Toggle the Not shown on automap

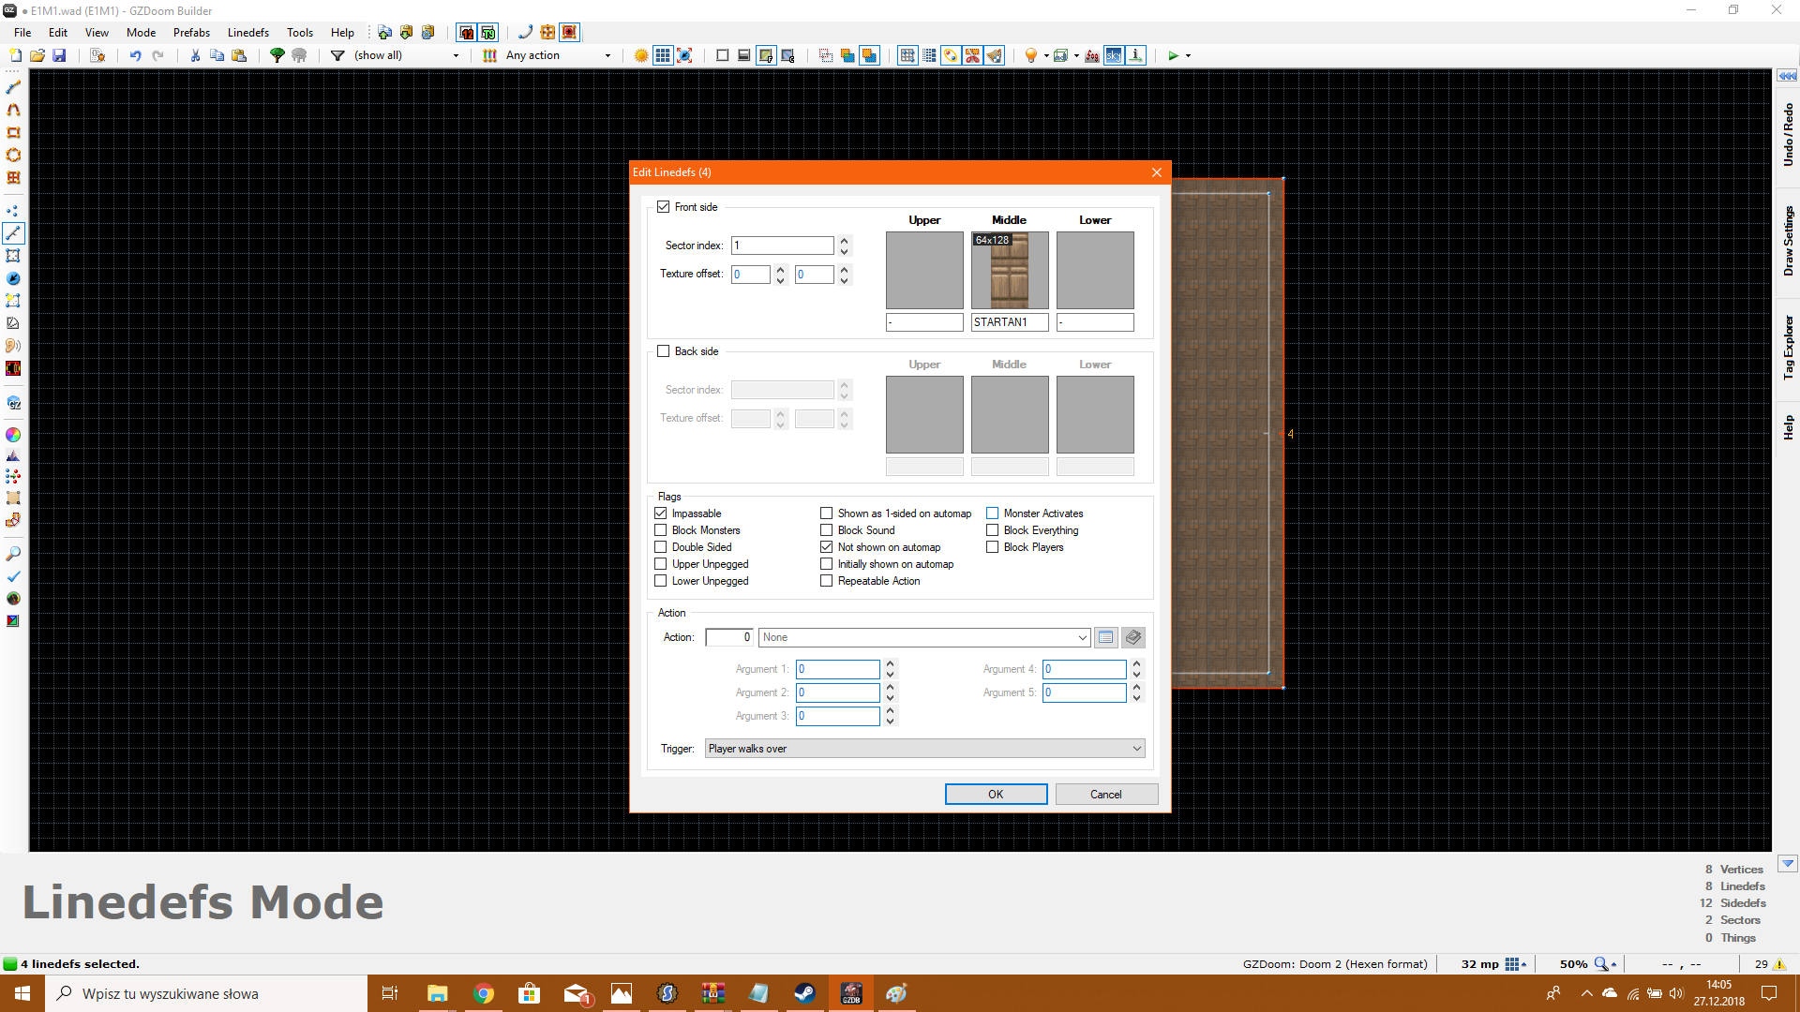[x=826, y=546]
